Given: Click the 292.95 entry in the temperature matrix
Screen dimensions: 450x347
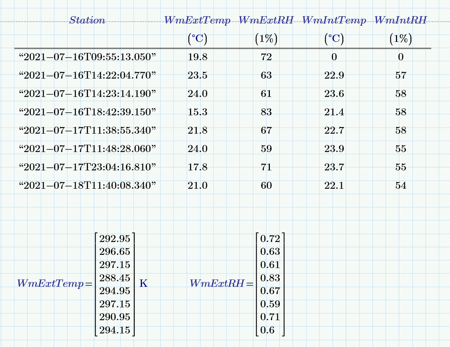Looking at the screenshot, I should pyautogui.click(x=115, y=239).
